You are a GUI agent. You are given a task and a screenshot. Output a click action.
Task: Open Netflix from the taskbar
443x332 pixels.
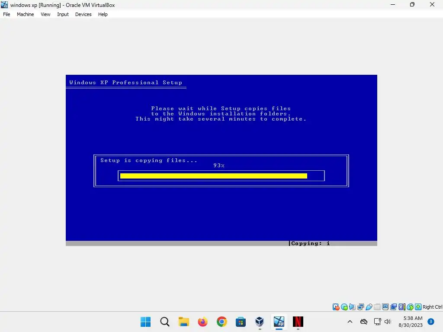click(298, 322)
